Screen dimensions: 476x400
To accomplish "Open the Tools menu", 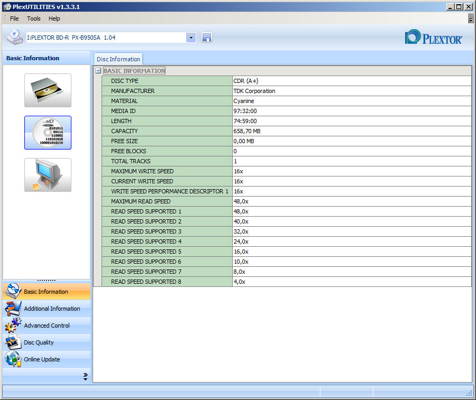I will coord(34,18).
